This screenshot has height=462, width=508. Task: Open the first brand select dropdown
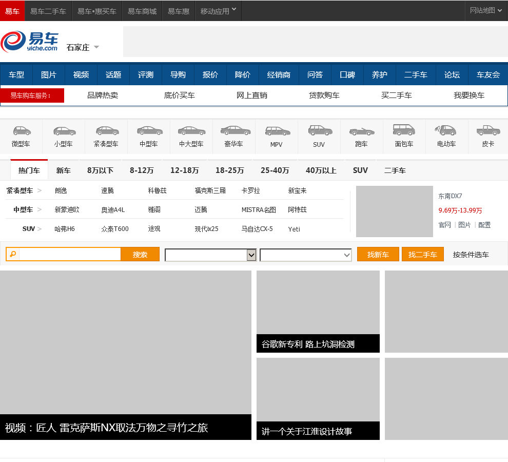pyautogui.click(x=210, y=255)
